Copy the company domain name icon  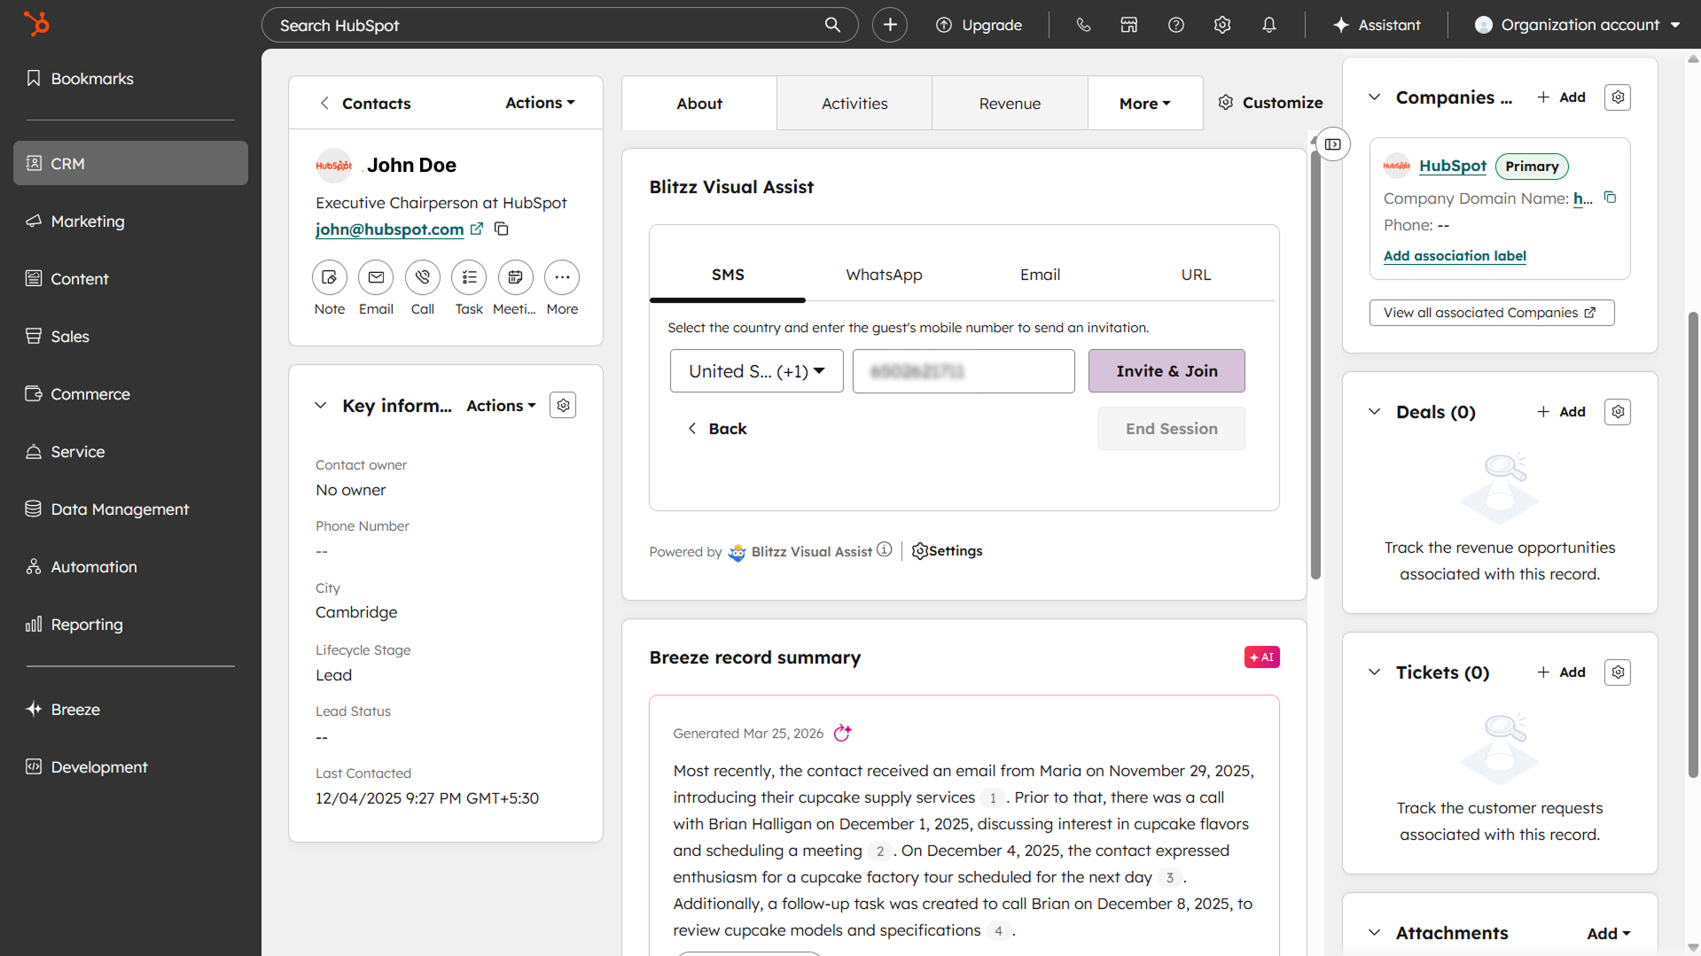[1610, 198]
